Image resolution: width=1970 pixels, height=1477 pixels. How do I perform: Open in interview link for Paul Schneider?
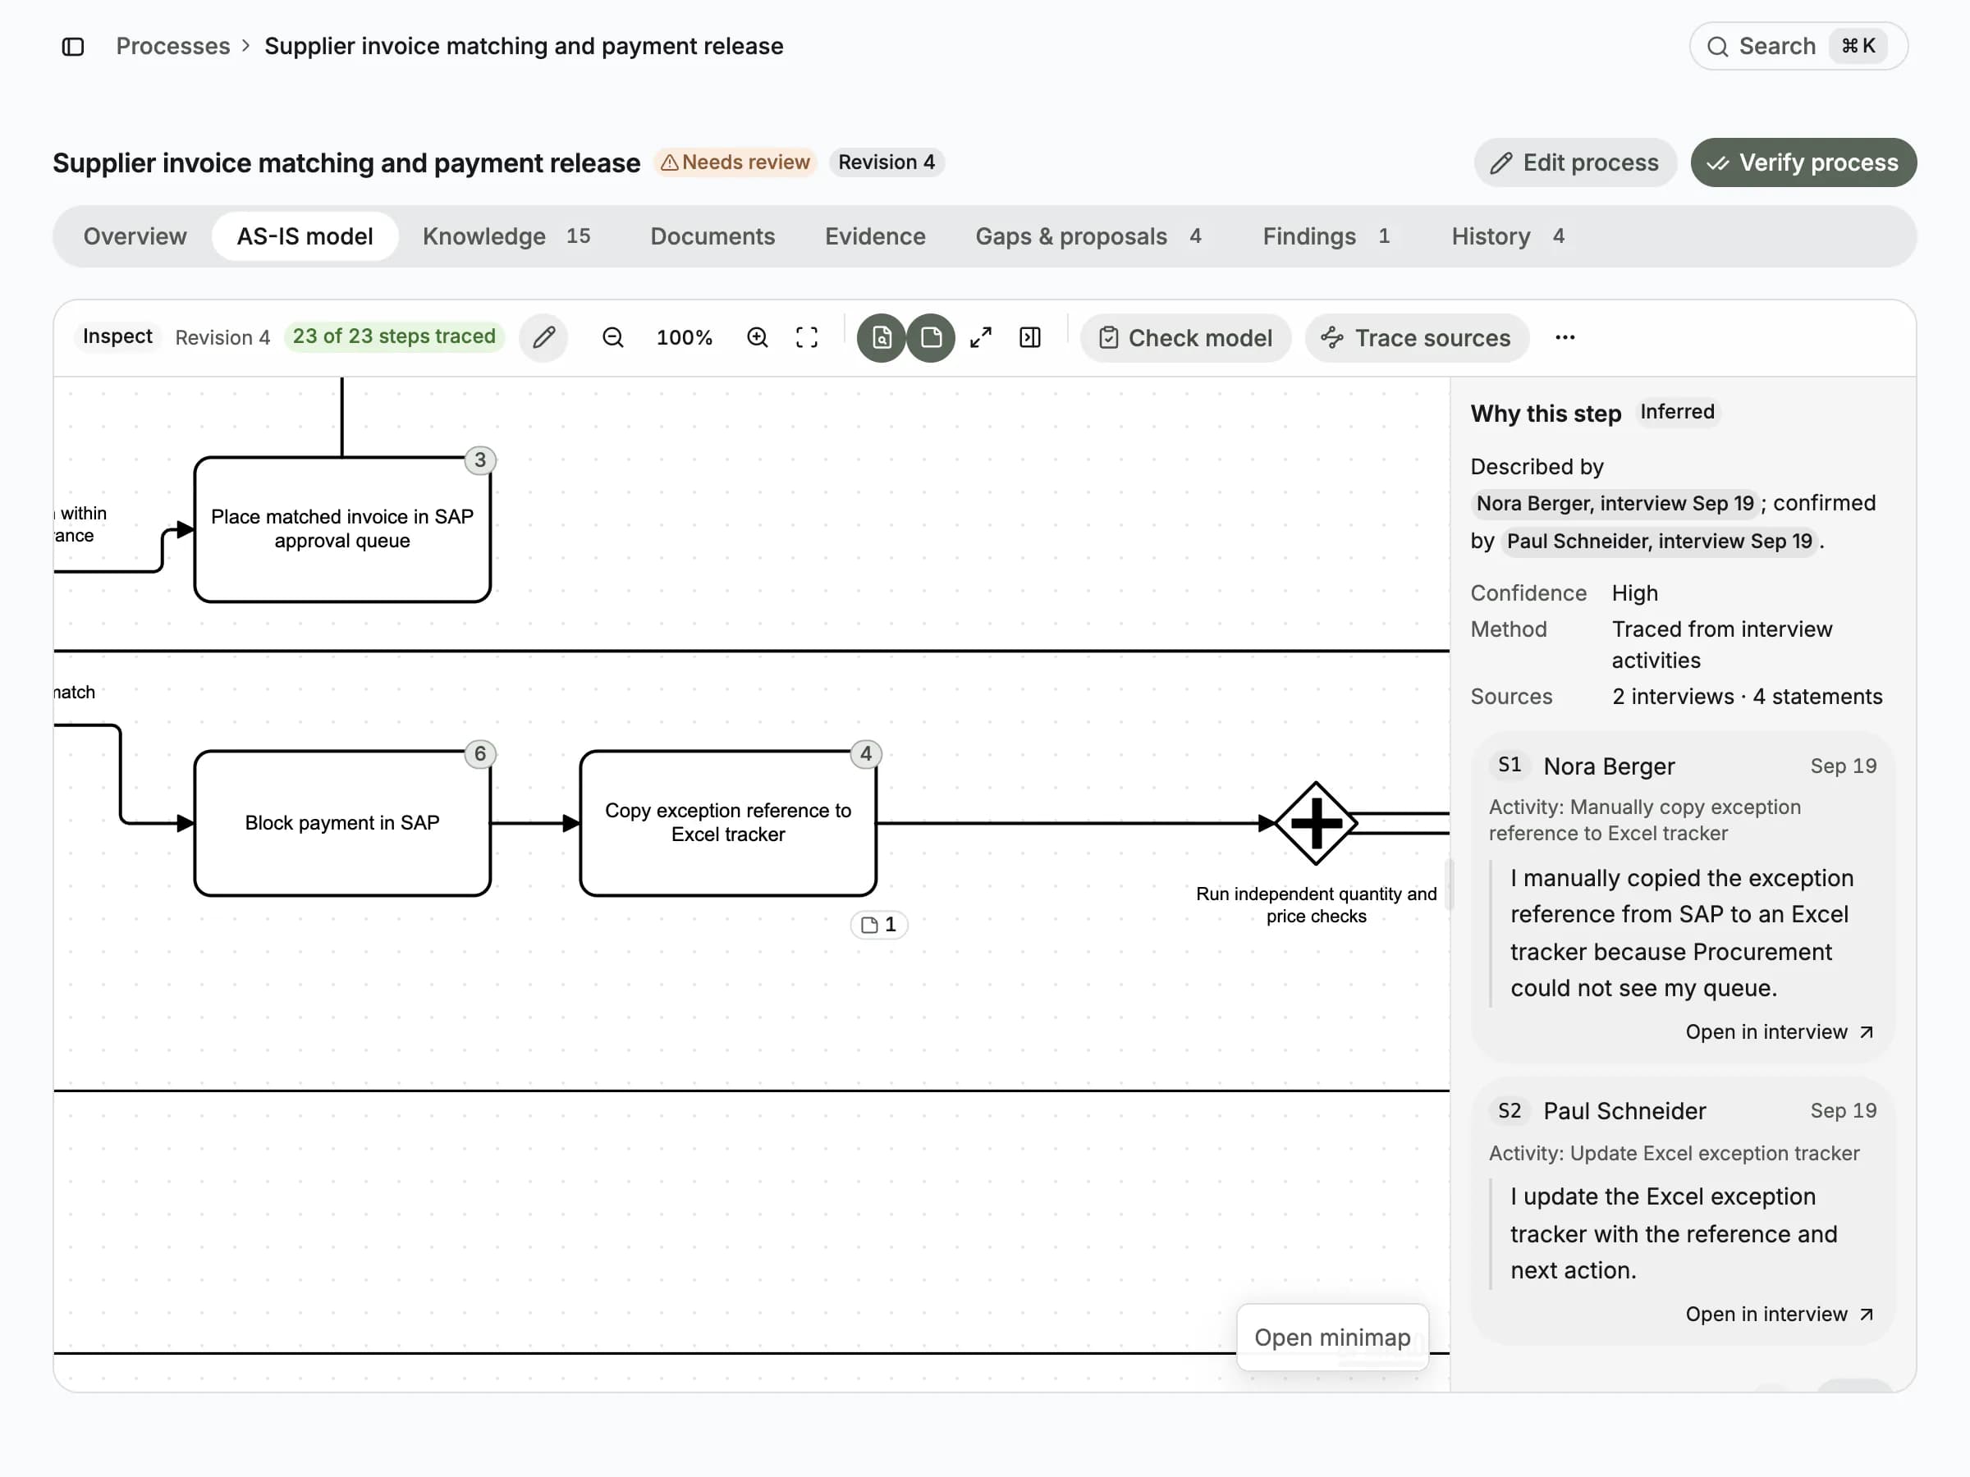click(x=1780, y=1314)
